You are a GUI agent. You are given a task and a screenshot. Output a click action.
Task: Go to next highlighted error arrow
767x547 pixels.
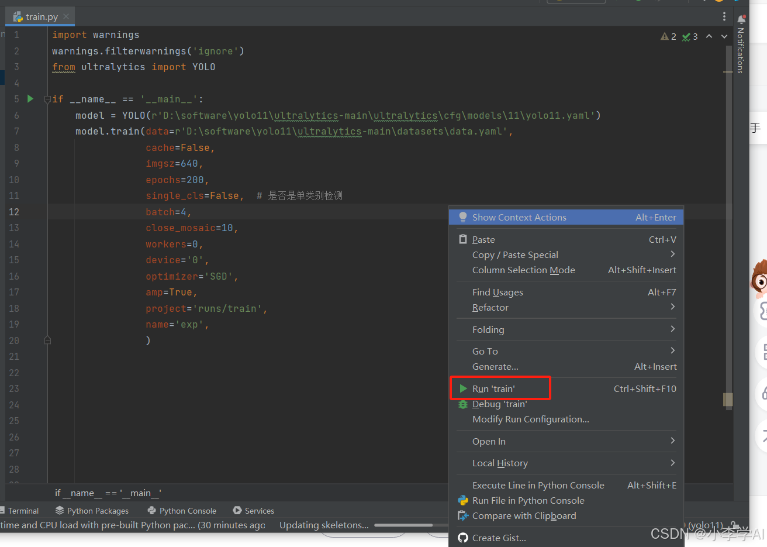pyautogui.click(x=724, y=36)
